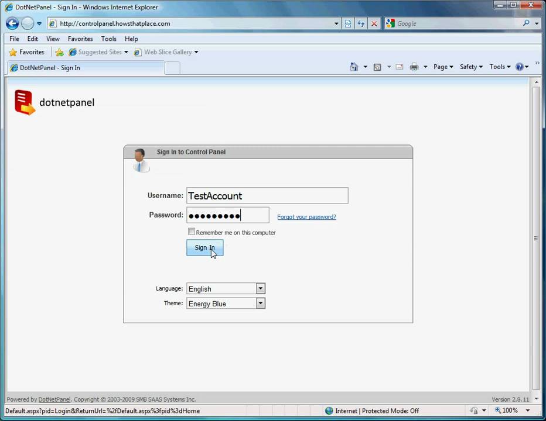Click the Read Mail icon
Screen dimensions: 546x421
pyautogui.click(x=400, y=67)
